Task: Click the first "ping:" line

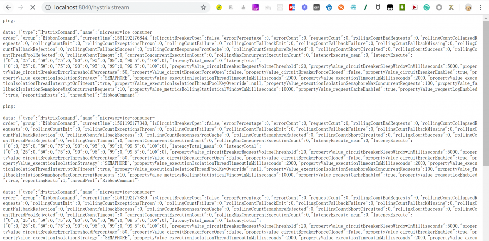Action: coord(9,21)
